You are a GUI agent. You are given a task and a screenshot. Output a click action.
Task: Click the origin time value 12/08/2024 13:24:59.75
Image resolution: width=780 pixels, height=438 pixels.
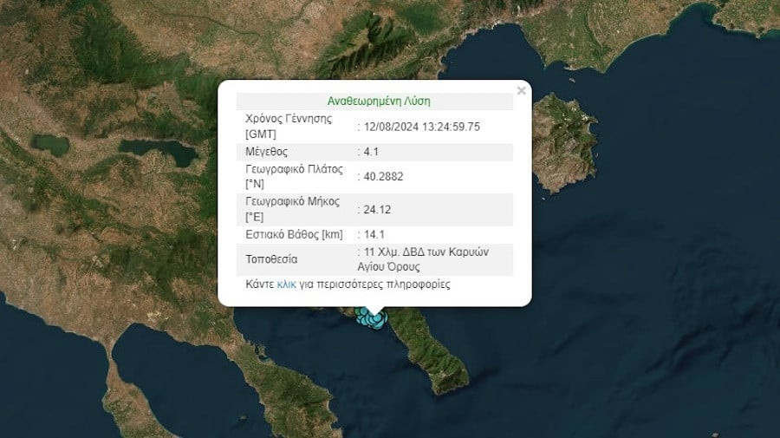pyautogui.click(x=422, y=127)
